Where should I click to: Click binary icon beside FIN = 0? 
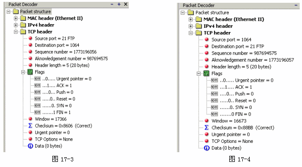coord(214,114)
